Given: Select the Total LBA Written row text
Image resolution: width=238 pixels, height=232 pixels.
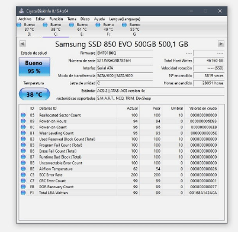Looking at the screenshot, I should [53, 193].
